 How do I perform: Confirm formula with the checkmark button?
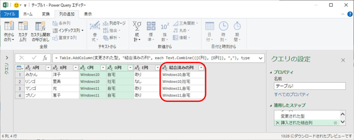coord(34,58)
